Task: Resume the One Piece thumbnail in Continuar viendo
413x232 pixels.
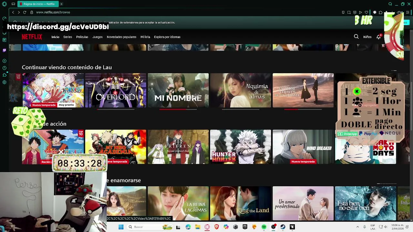Action: [x=53, y=90]
